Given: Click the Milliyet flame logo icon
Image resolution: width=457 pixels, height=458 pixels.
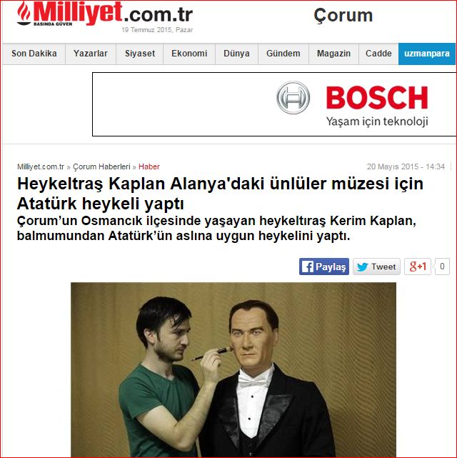Looking at the screenshot, I should tap(24, 13).
